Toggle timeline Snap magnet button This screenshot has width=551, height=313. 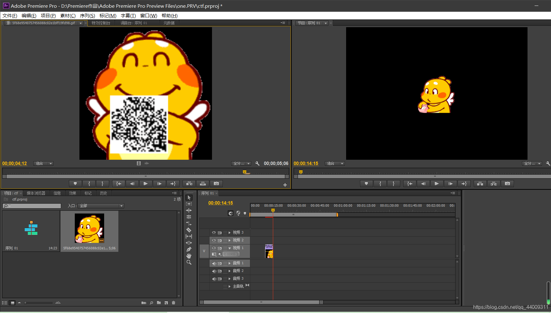point(231,213)
